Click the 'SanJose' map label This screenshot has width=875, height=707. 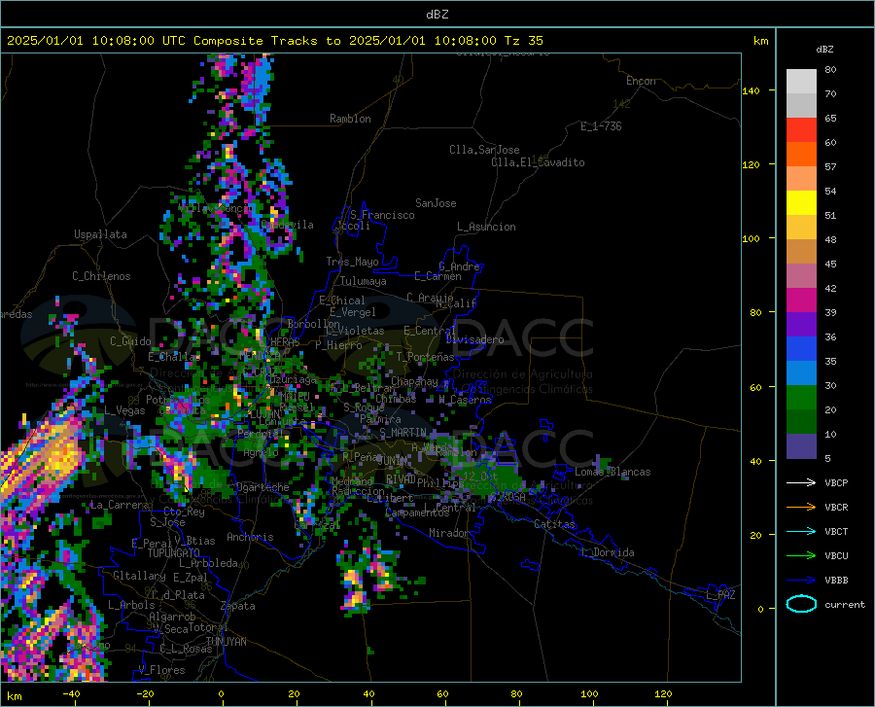(436, 203)
